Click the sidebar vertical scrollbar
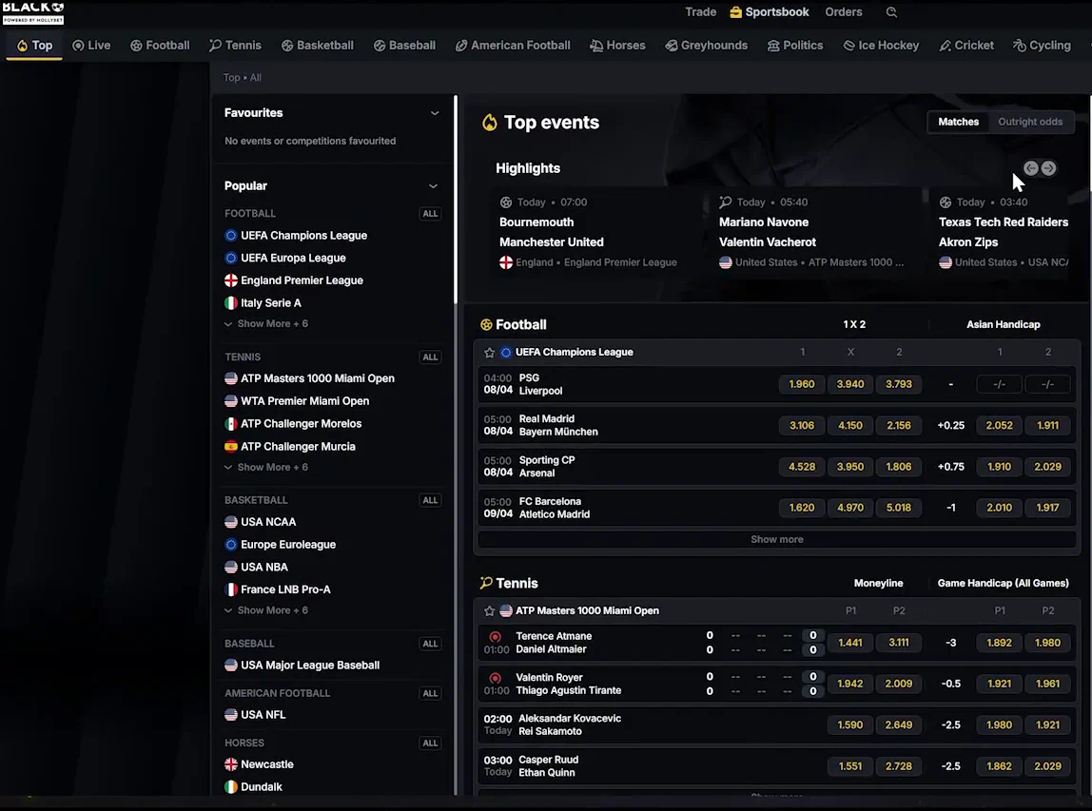This screenshot has width=1092, height=811. [x=456, y=199]
